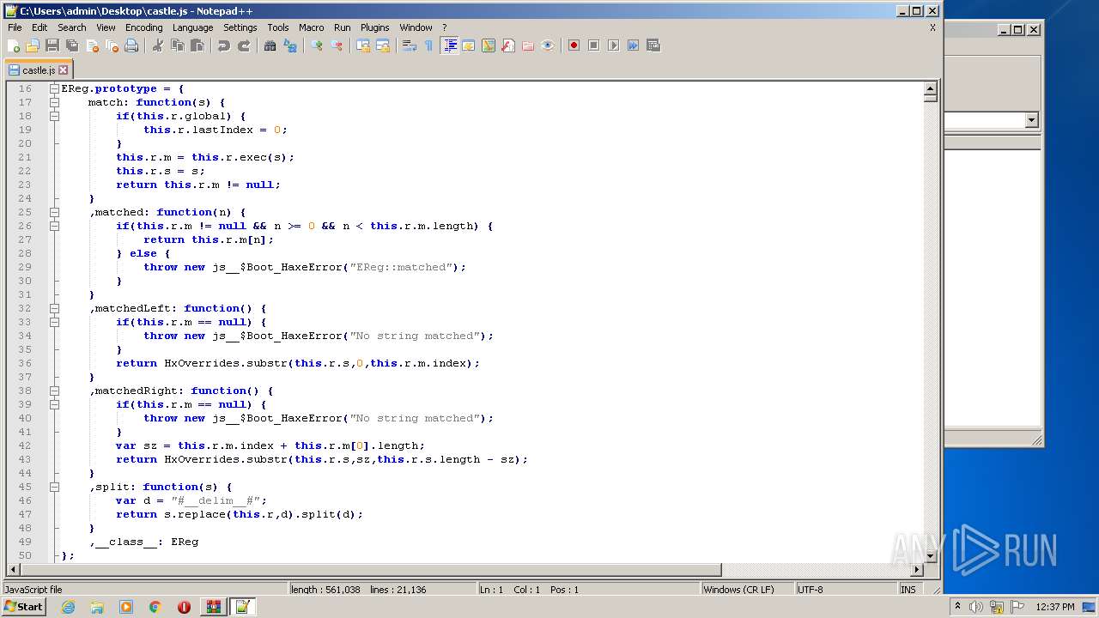
Task: Collapse the matchedRight function fold on line 38
Action: (x=54, y=391)
